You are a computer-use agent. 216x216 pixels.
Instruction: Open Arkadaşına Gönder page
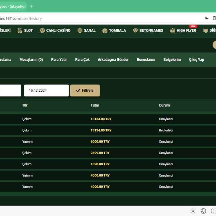point(113,60)
